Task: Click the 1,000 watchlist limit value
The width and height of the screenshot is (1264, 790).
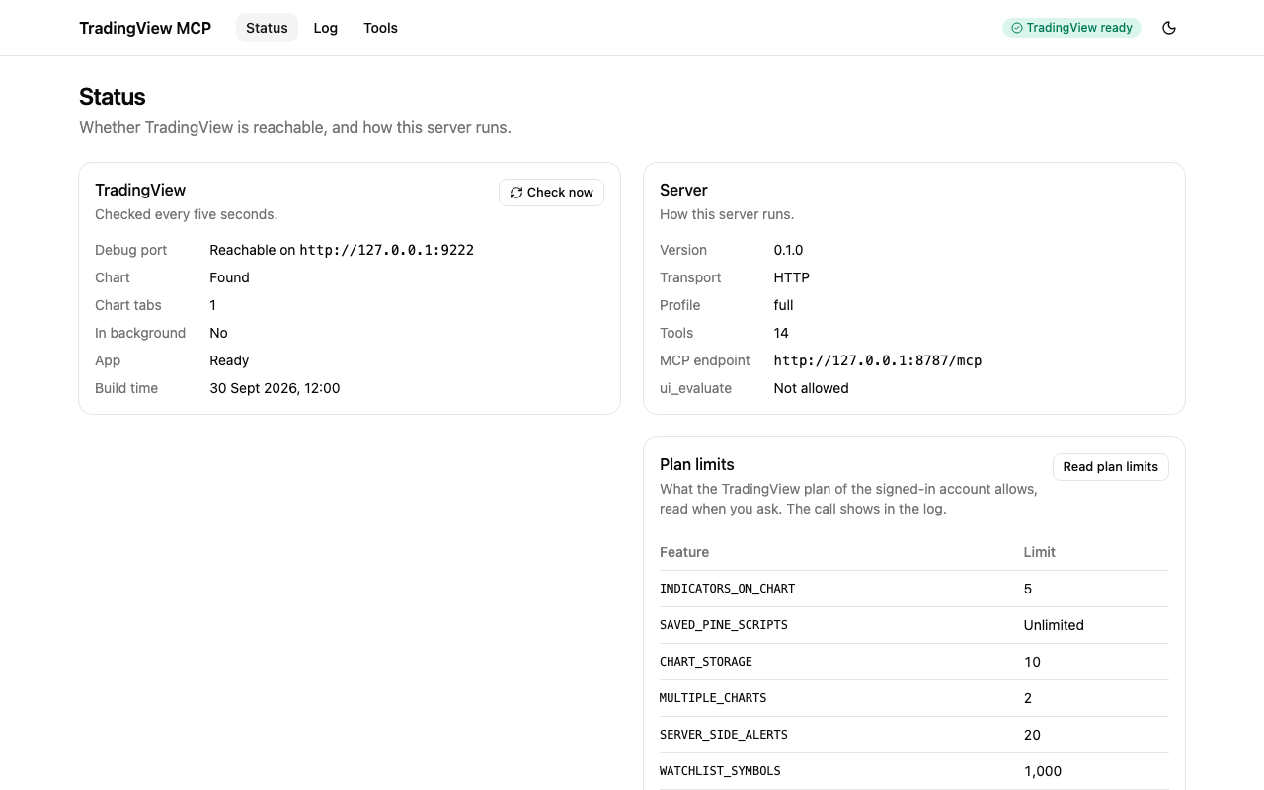Action: point(1043,771)
